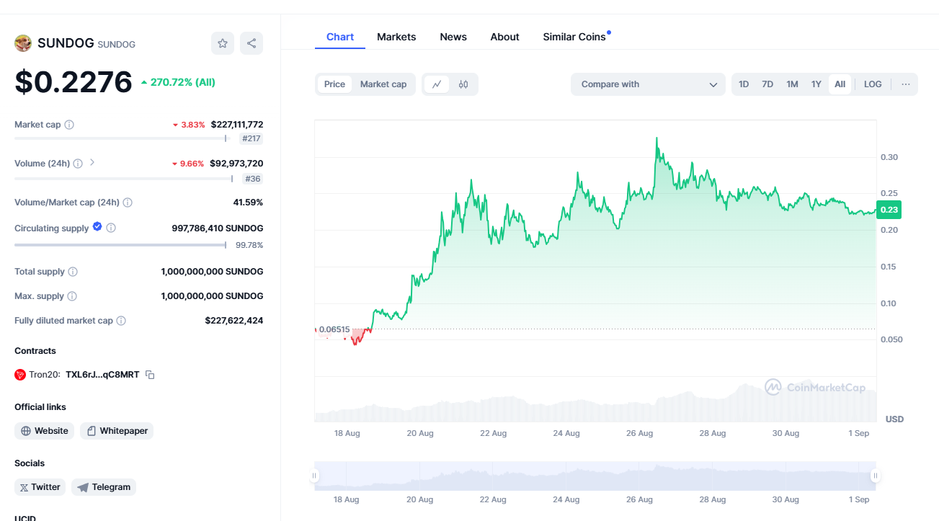Click the verified circulating supply badge
The width and height of the screenshot is (939, 521).
coord(97,227)
